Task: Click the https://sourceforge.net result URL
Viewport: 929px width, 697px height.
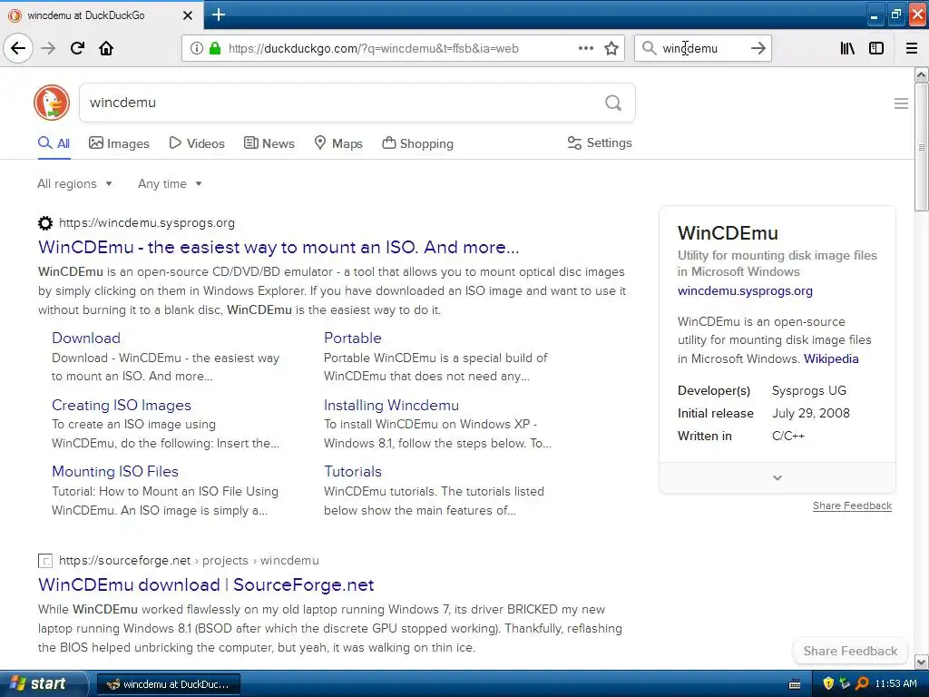Action: coord(124,561)
